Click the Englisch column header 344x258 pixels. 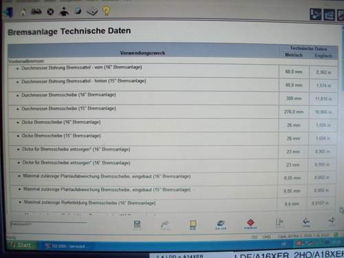point(323,56)
